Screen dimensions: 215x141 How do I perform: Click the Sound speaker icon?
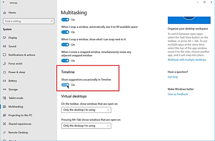pyautogui.click(x=5, y=46)
